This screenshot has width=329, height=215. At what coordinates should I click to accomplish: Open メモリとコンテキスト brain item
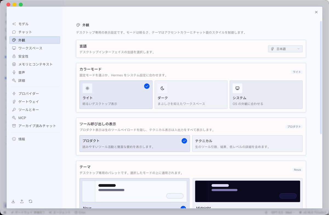(x=35, y=64)
